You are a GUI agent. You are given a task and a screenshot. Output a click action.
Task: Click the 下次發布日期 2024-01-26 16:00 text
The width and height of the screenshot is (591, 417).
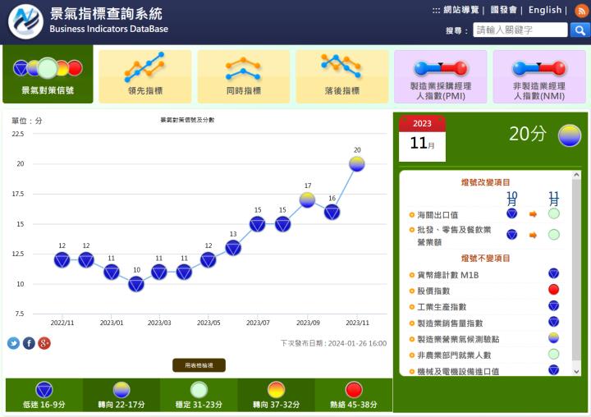point(333,343)
